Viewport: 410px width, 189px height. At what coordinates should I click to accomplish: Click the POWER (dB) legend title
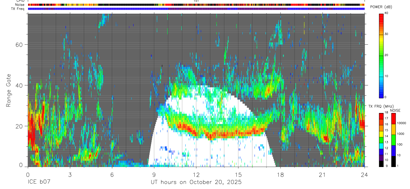(x=381, y=7)
